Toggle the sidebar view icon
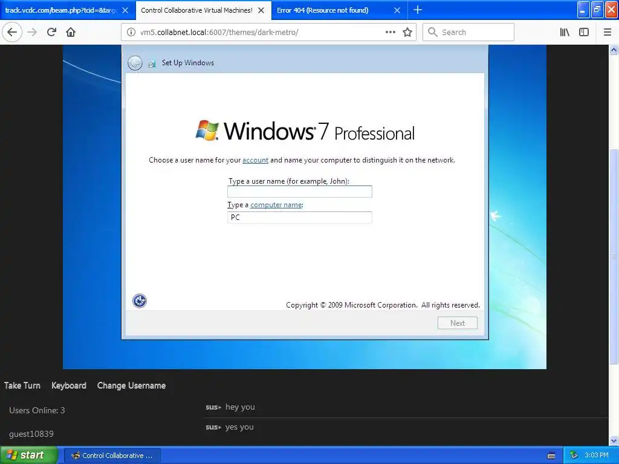Image resolution: width=619 pixels, height=464 pixels. pos(584,32)
